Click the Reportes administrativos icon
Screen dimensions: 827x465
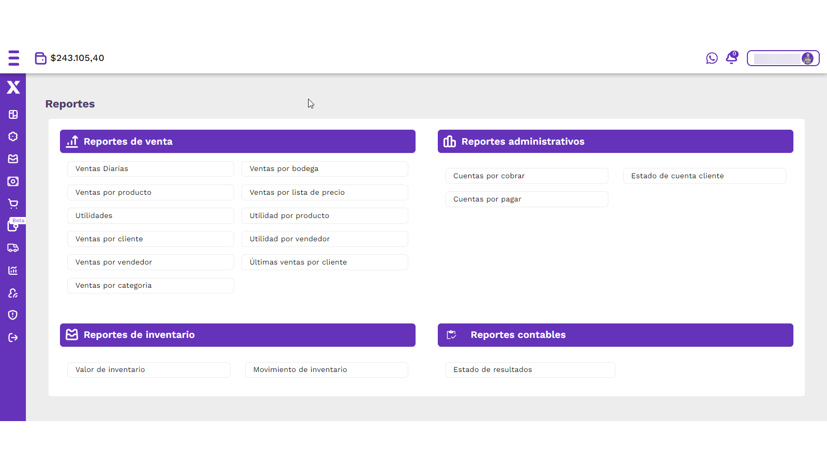[x=450, y=141]
